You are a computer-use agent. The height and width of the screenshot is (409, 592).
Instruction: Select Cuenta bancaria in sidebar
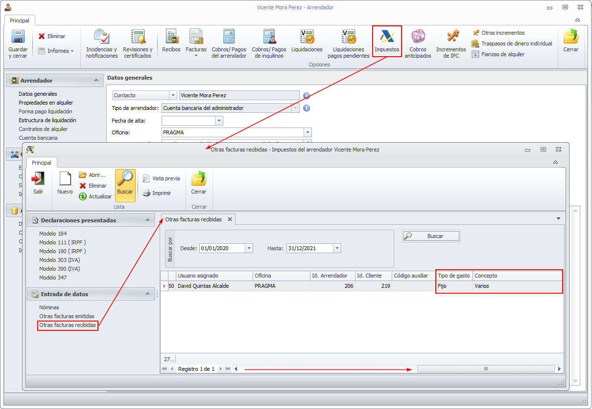[x=38, y=138]
